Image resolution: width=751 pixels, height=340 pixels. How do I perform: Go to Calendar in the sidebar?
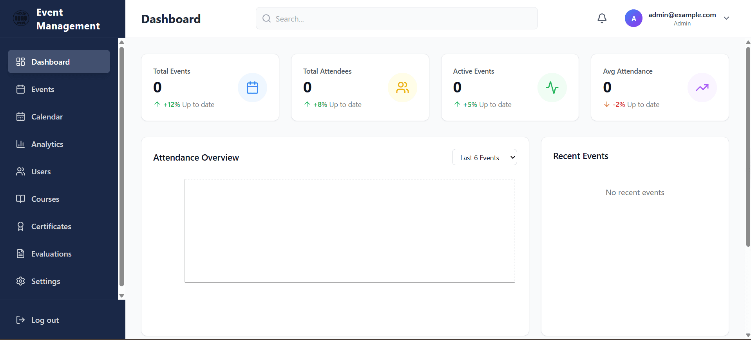click(x=47, y=117)
